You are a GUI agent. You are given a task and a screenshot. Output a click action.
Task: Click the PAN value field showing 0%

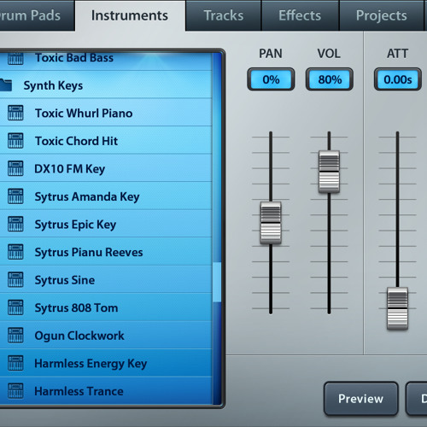[271, 79]
